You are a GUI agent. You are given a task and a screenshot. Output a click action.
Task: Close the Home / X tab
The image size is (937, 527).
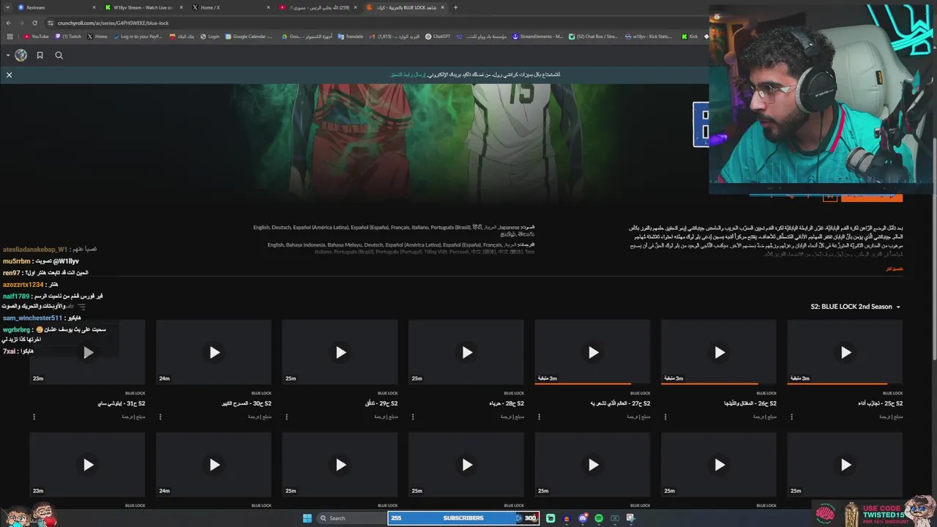point(268,7)
